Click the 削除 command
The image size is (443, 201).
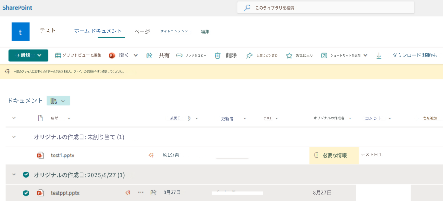point(231,56)
